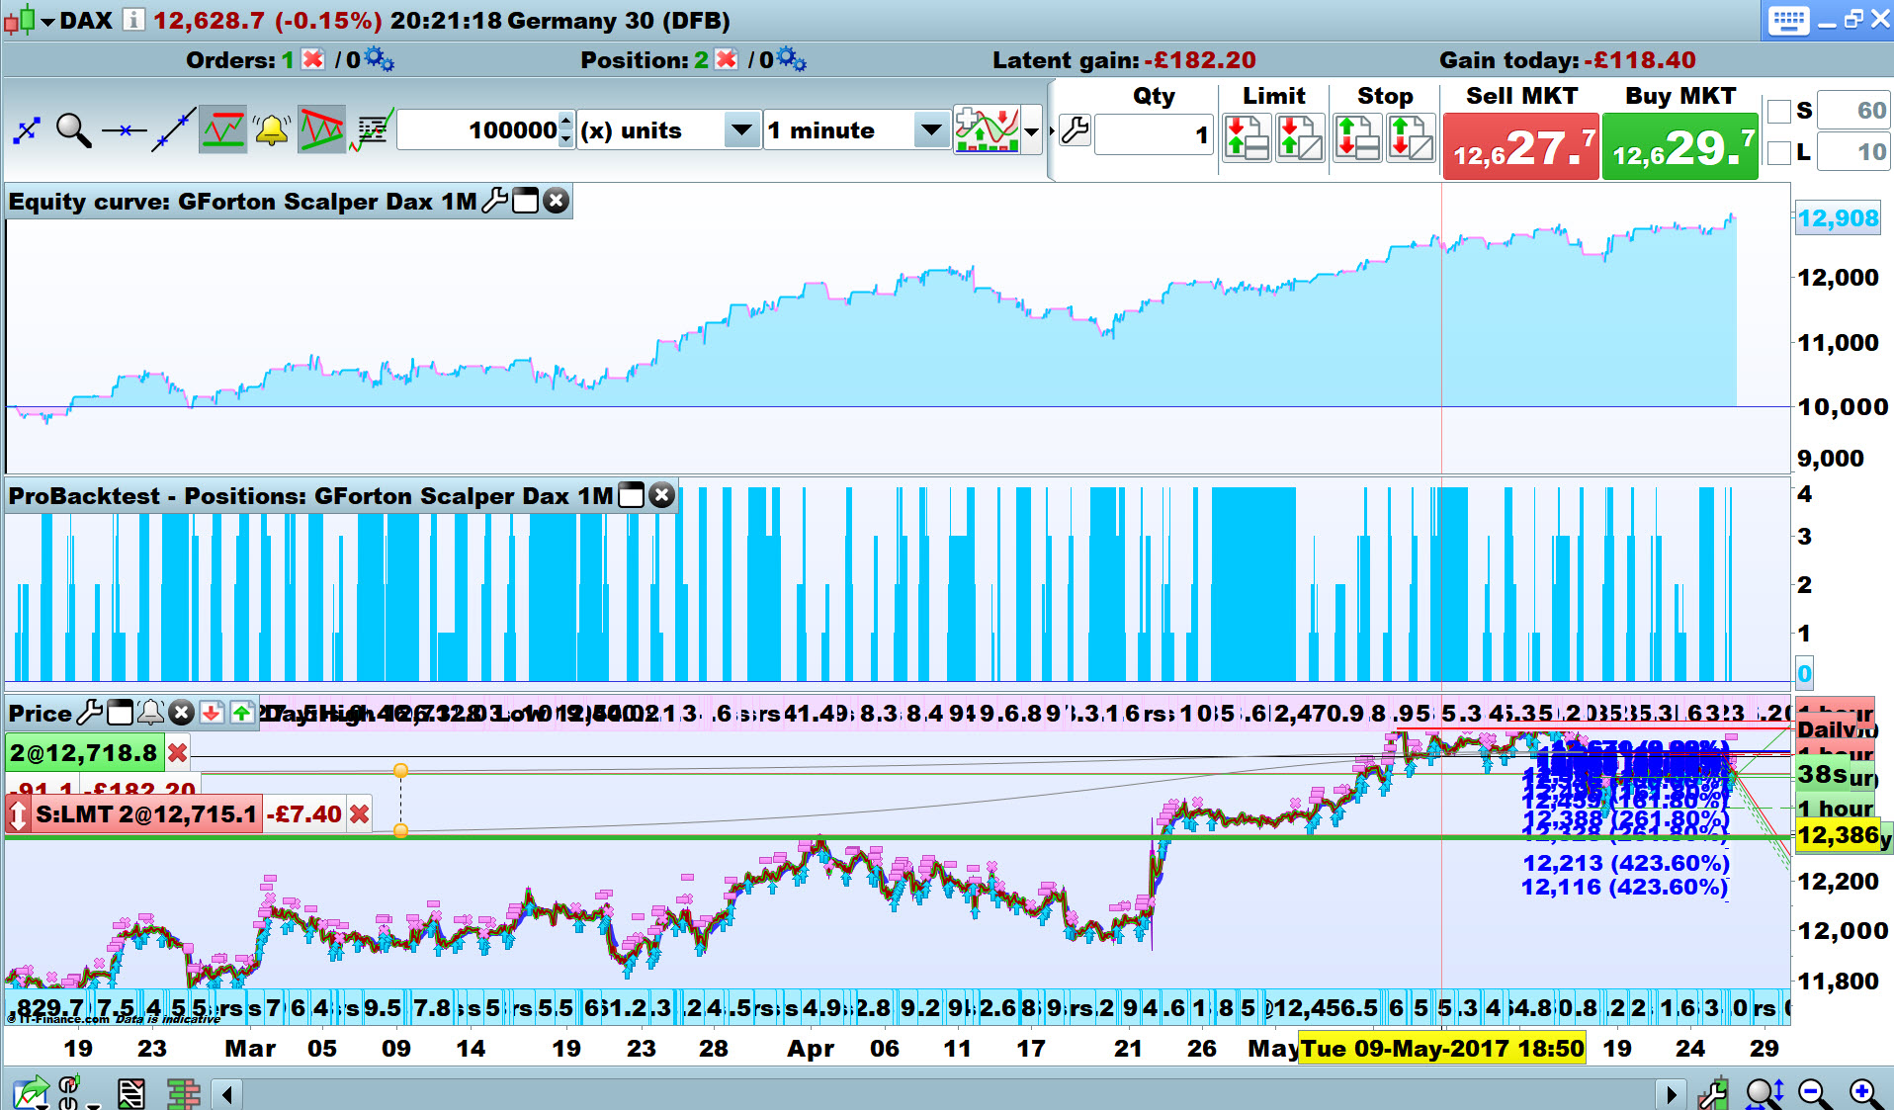The image size is (1894, 1110).
Task: Open the list icon in the bottom bar
Action: pos(131,1093)
